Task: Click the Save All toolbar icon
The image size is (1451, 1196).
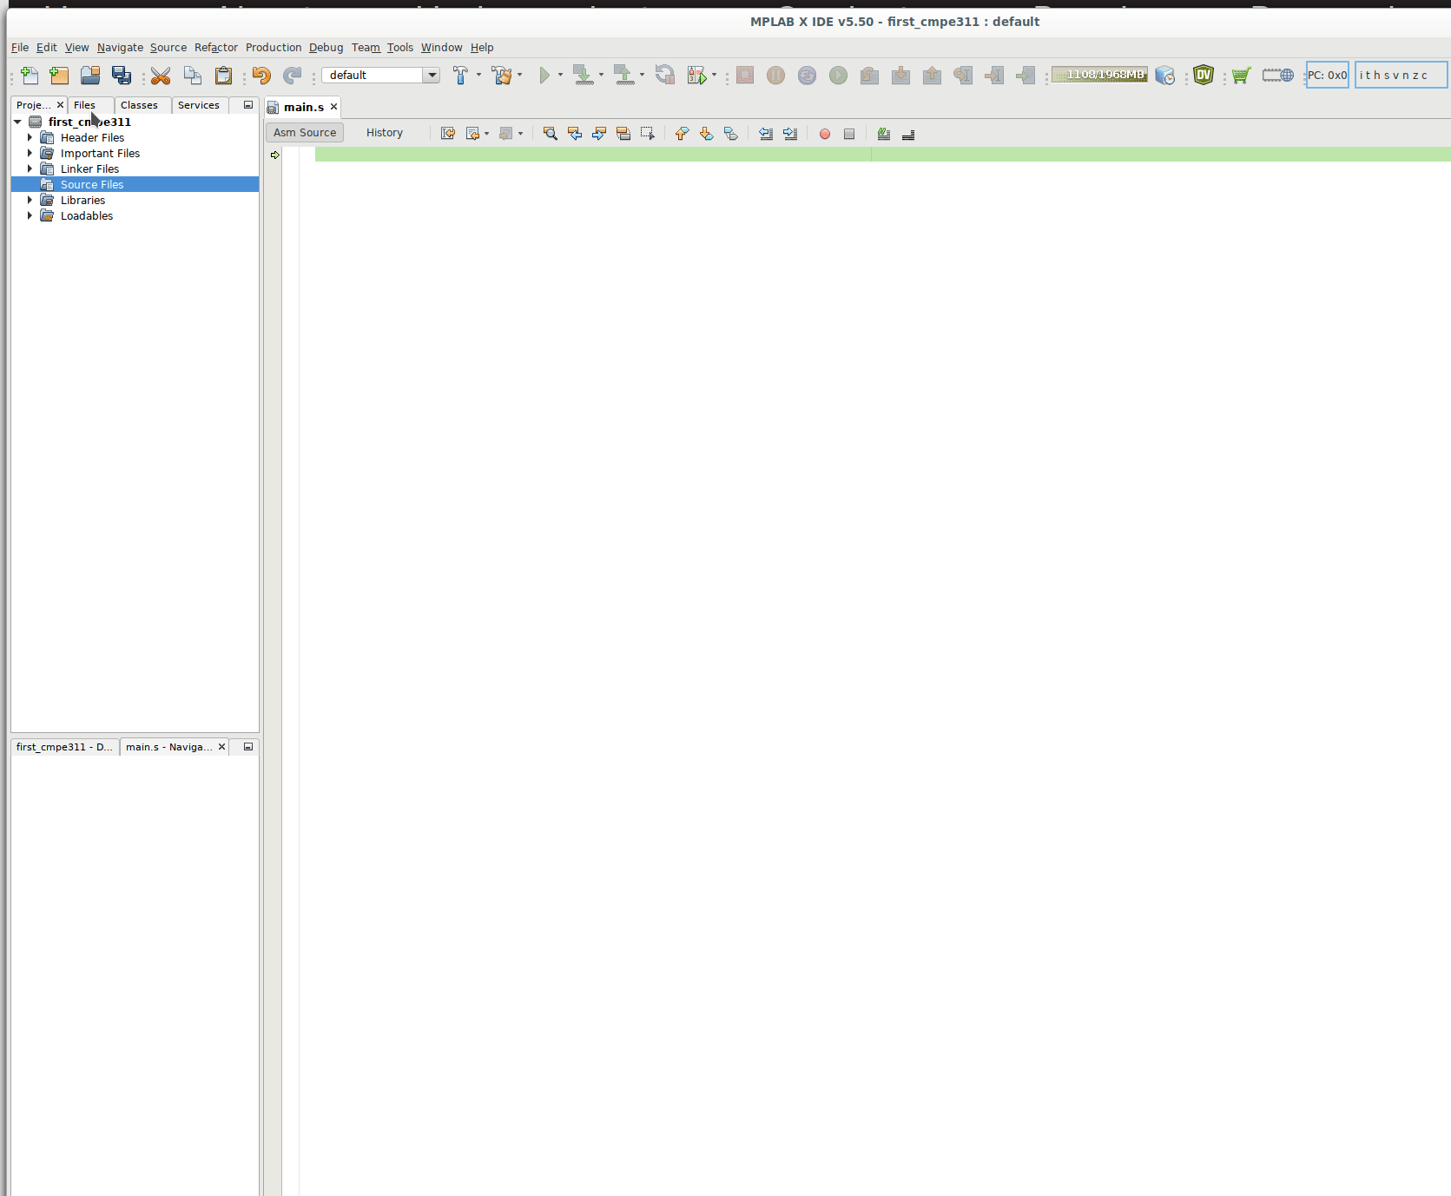Action: pos(122,76)
